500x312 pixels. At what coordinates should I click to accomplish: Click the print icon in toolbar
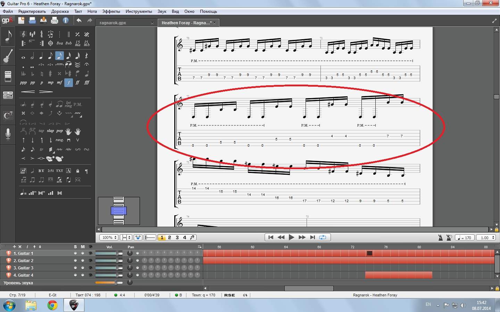pyautogui.click(x=55, y=20)
